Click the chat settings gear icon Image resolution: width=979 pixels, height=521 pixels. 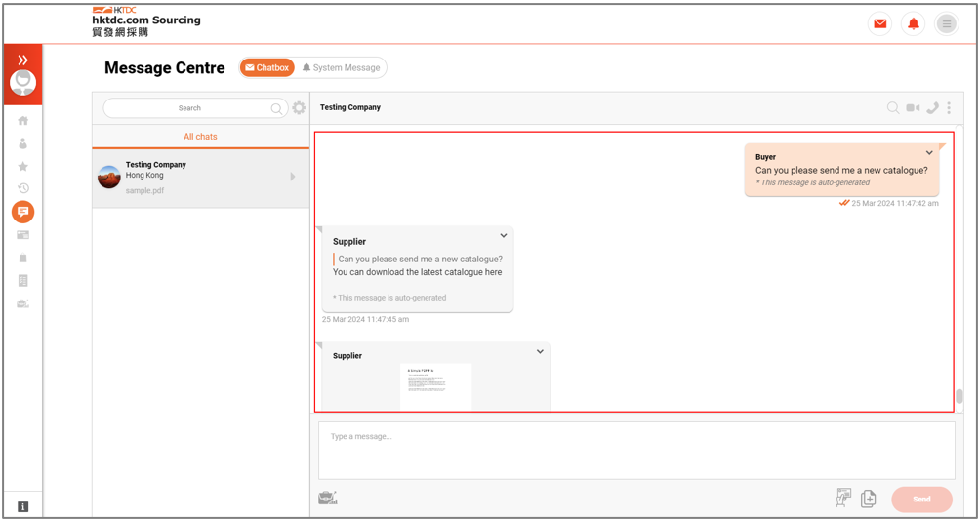tap(299, 108)
